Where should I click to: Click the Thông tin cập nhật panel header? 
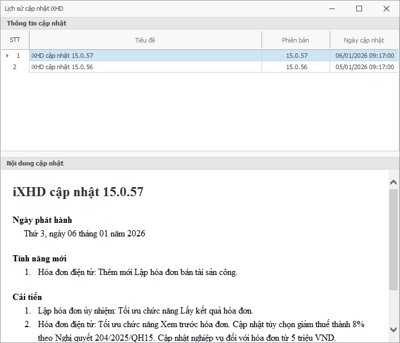point(200,23)
